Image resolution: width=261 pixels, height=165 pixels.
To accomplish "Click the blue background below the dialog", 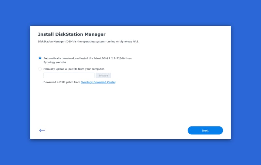I will point(130,153).
